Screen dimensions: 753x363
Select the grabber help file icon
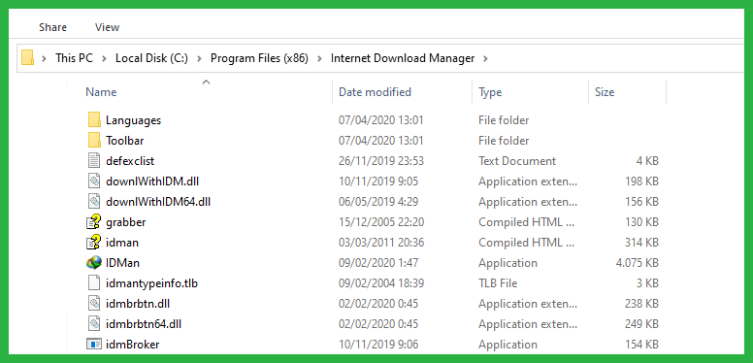(94, 222)
